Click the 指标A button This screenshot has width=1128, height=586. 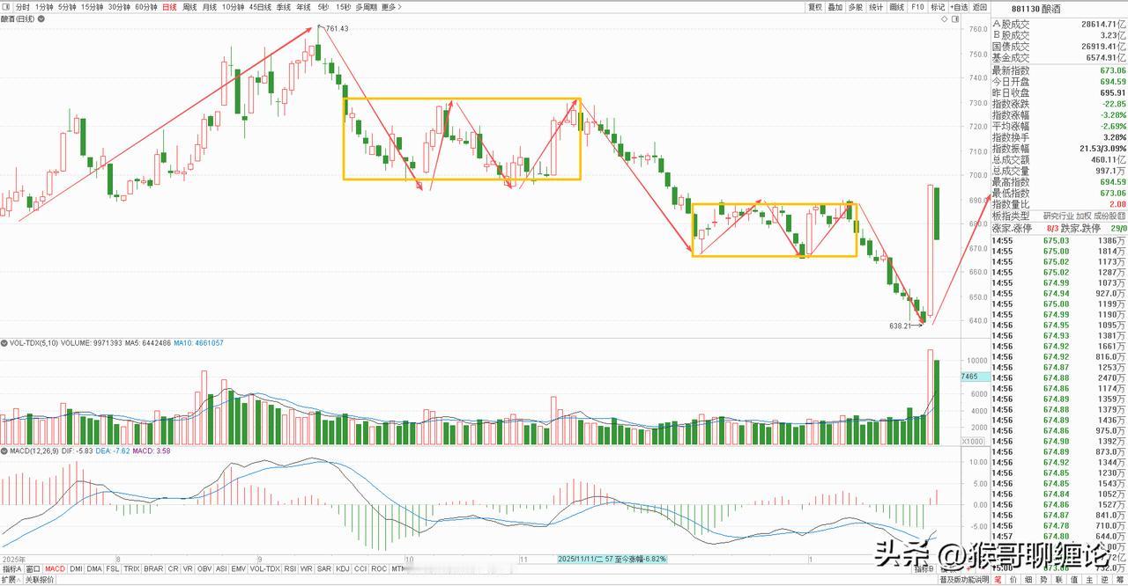(11, 569)
